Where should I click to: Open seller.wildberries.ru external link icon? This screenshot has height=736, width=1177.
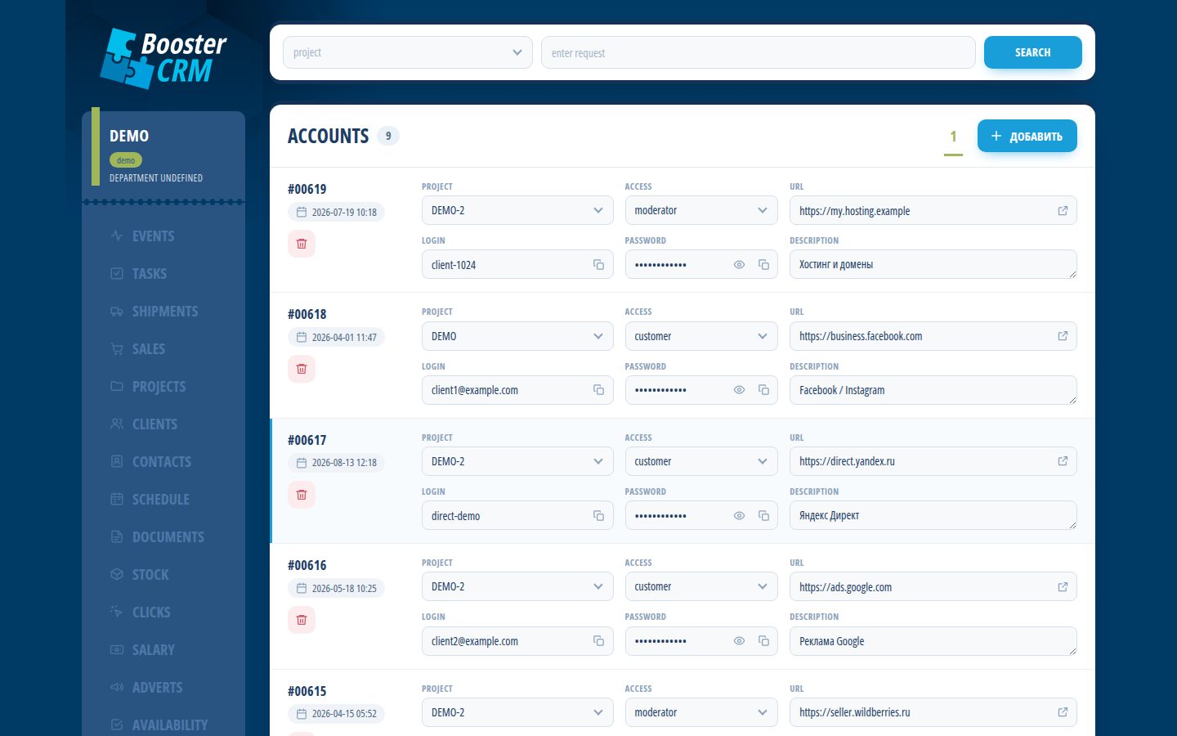click(x=1063, y=712)
